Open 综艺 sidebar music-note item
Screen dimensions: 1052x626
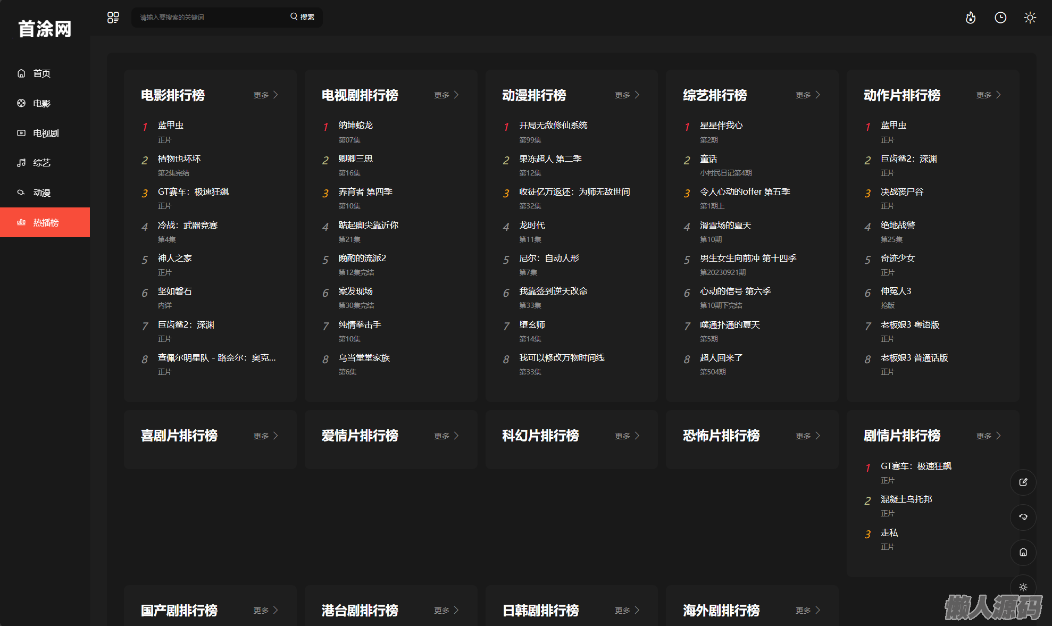tap(41, 163)
